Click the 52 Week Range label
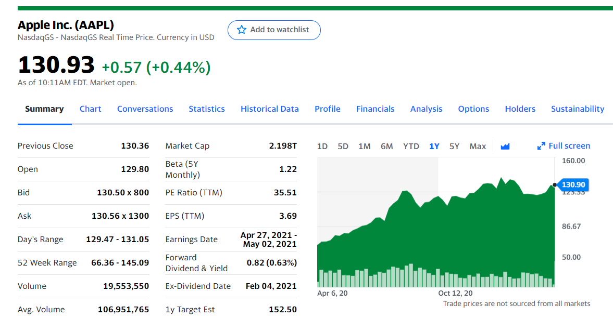Image resolution: width=613 pixels, height=331 pixels. tap(47, 263)
